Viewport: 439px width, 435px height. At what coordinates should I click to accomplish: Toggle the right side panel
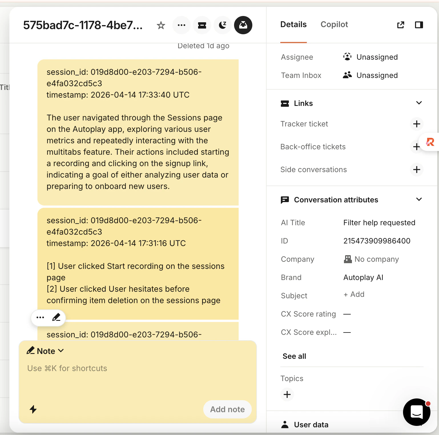pyautogui.click(x=419, y=25)
